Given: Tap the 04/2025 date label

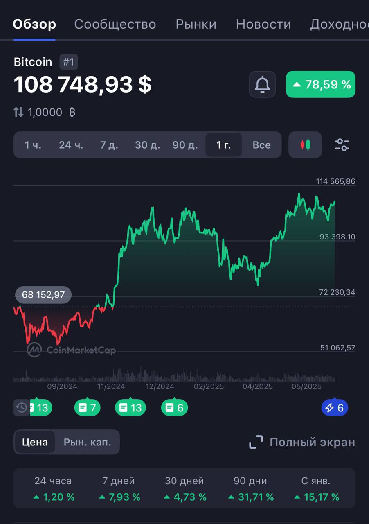Looking at the screenshot, I should [x=258, y=386].
